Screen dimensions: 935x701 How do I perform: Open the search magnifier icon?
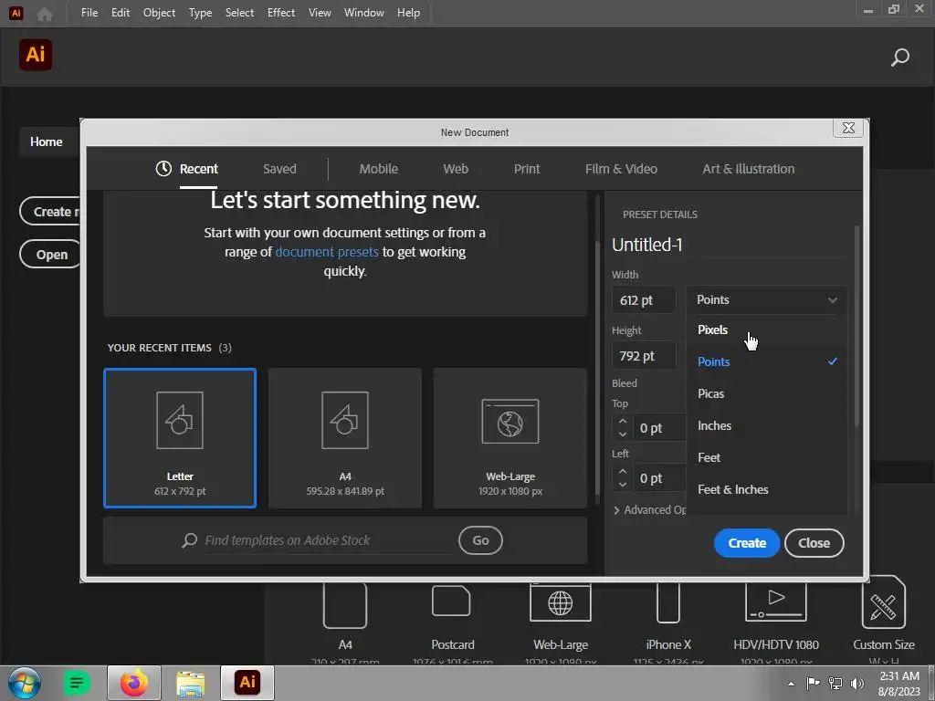[x=899, y=58]
